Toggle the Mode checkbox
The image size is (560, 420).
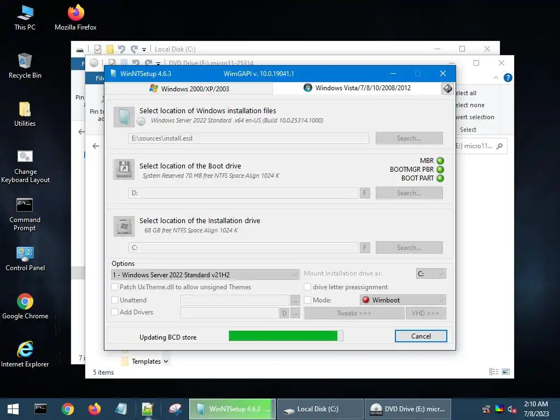pyautogui.click(x=307, y=300)
